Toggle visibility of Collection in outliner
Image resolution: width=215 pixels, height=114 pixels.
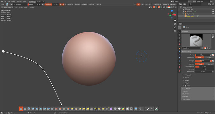[x=213, y=9]
